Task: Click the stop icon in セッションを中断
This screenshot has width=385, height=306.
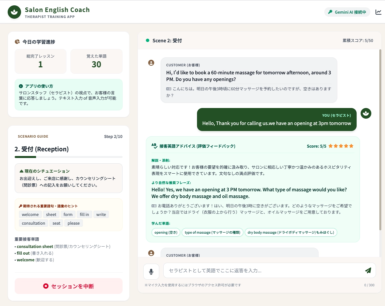Action: 46,286
